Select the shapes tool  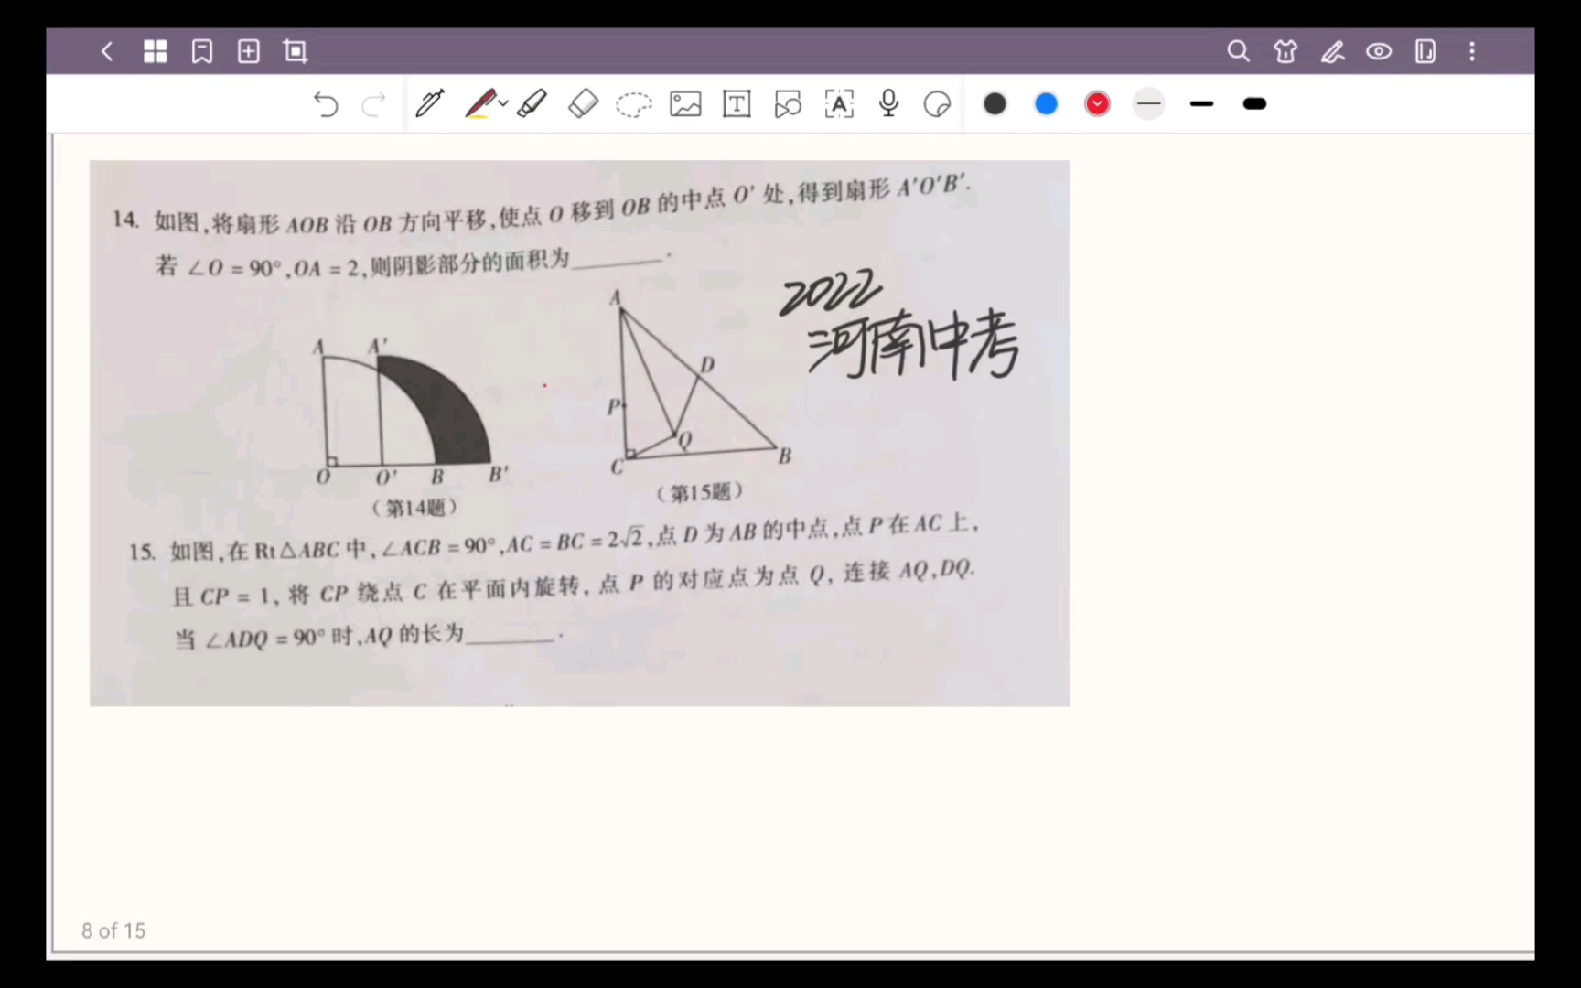(x=788, y=104)
